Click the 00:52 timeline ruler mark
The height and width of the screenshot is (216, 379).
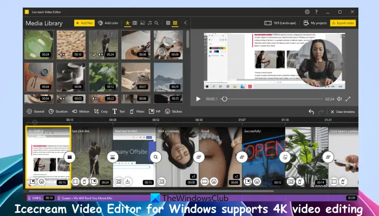click(156, 120)
